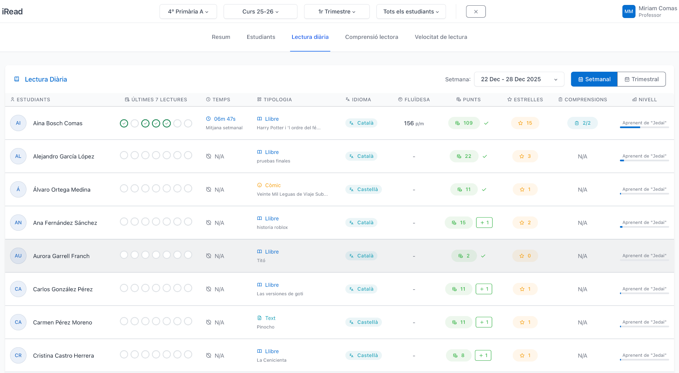Click the name Cristina Castro Herrera
Screen dimensions: 679x373
[64, 355]
